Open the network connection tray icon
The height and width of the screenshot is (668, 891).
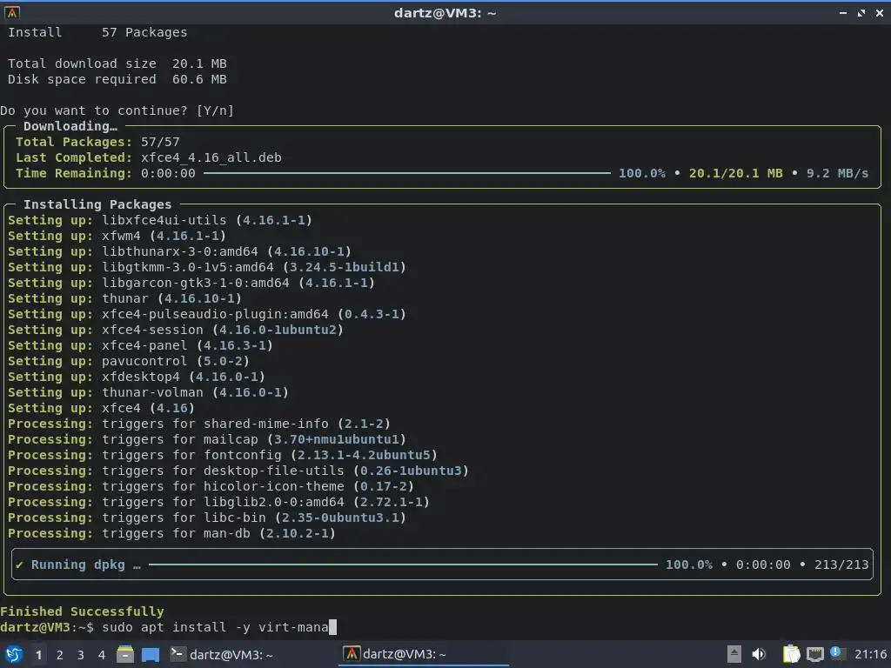click(x=814, y=654)
